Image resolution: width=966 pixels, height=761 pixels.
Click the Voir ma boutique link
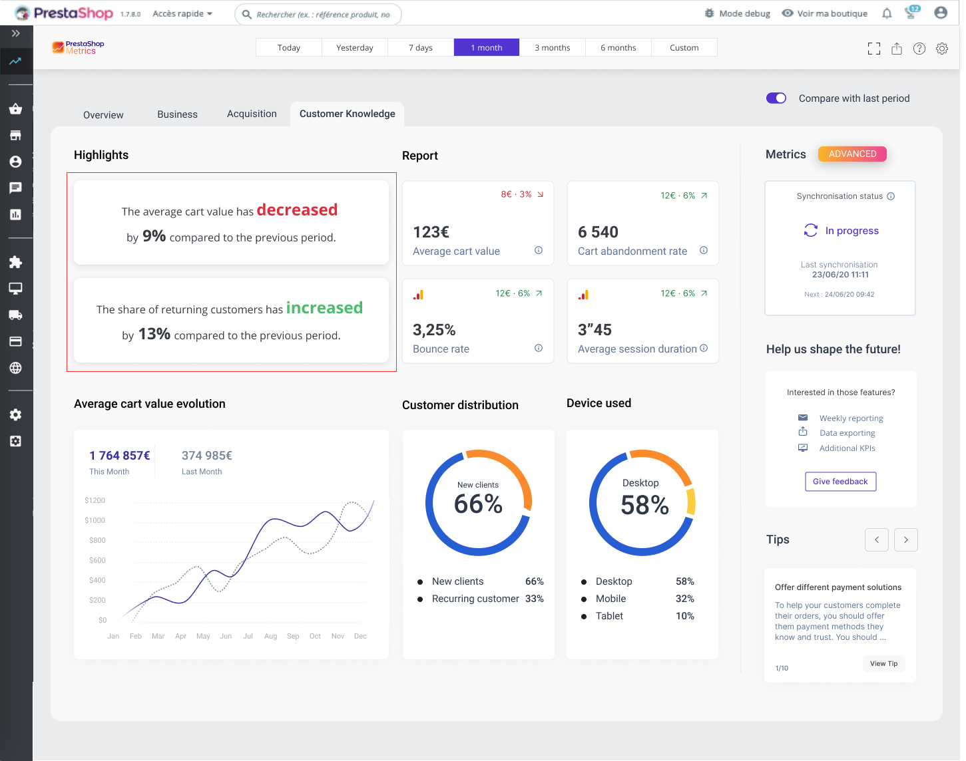point(825,13)
